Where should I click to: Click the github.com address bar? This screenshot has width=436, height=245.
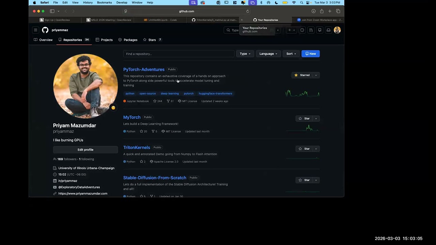pos(187,11)
